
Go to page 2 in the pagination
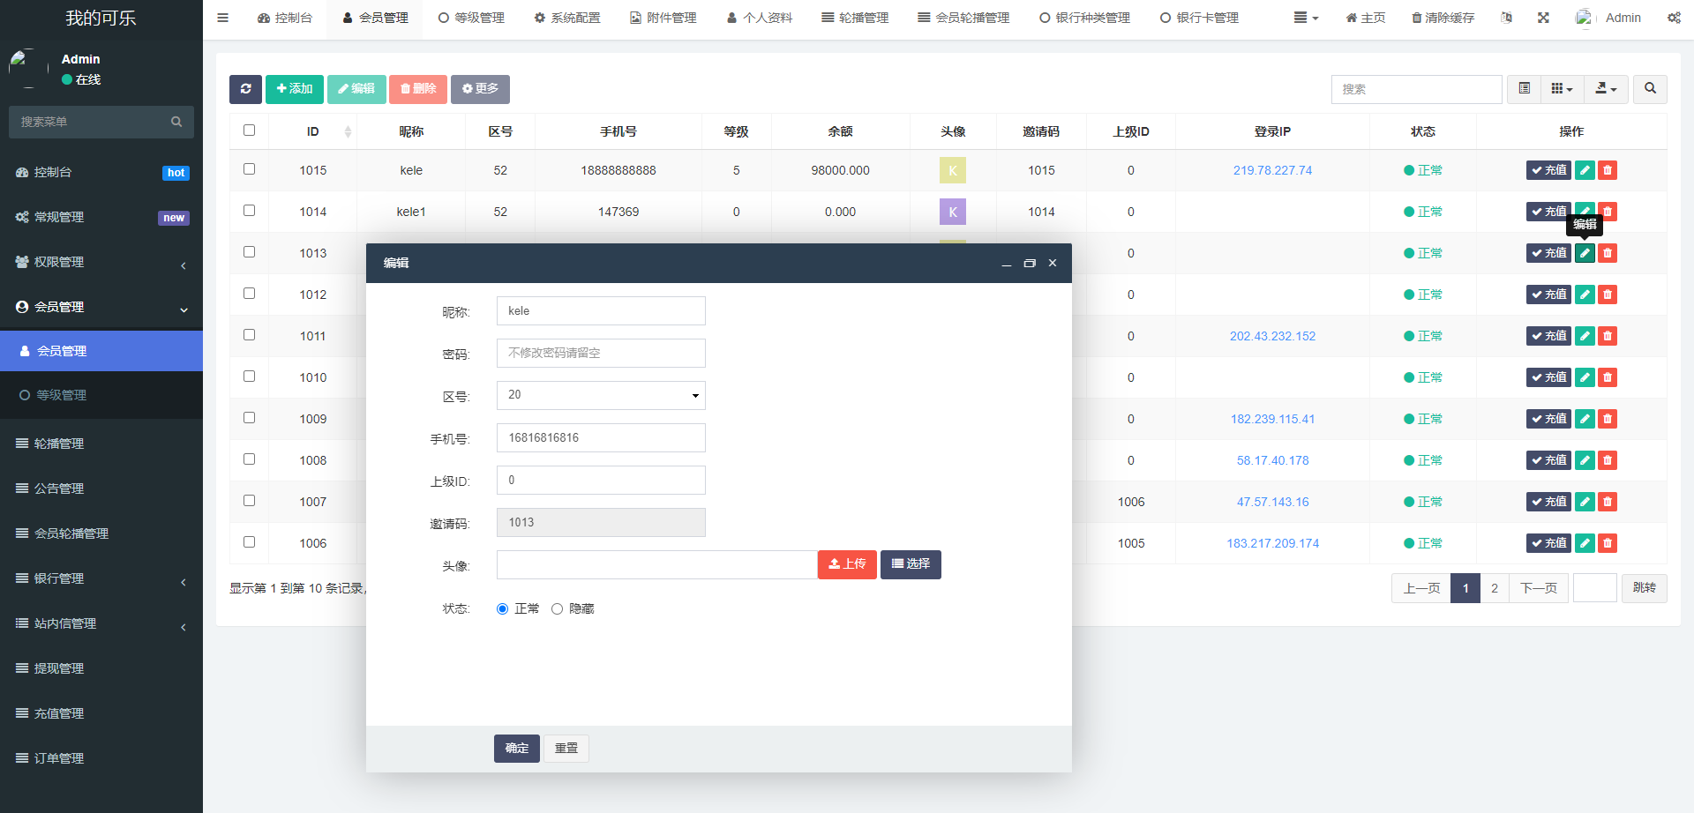click(x=1495, y=588)
